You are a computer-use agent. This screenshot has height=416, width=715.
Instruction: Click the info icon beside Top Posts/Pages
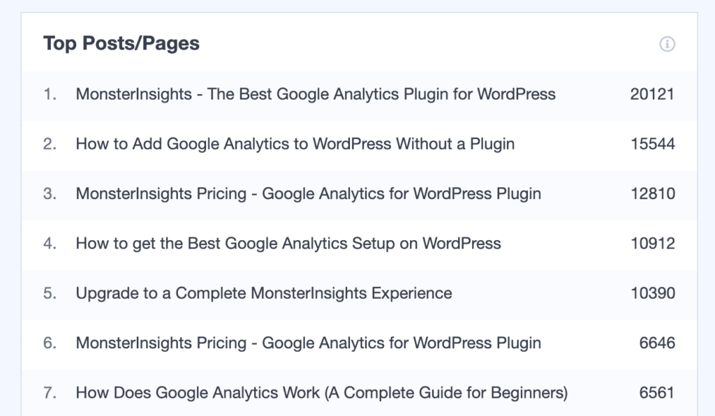667,44
